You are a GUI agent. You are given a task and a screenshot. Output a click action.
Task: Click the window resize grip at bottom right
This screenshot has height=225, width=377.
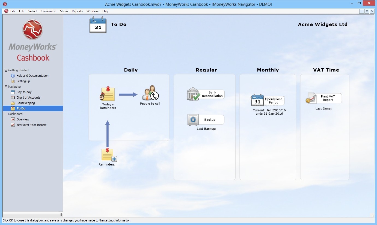coord(372,215)
